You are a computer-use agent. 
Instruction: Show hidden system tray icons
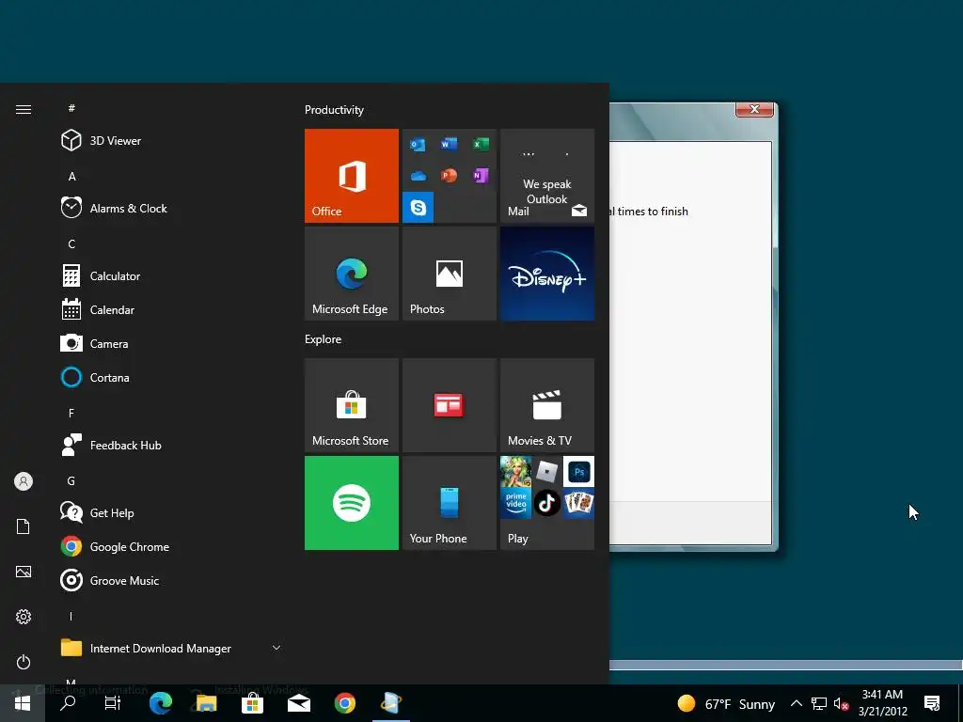point(796,703)
